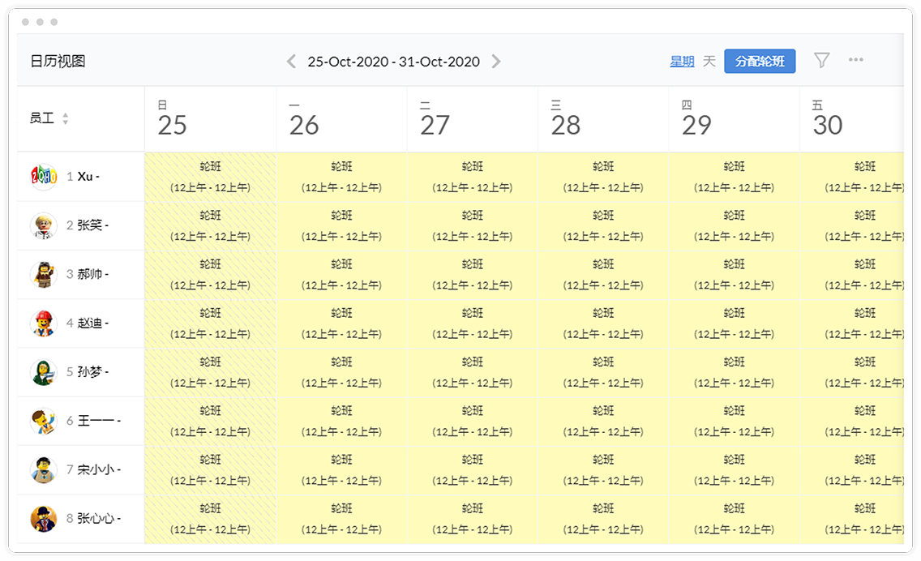Click the Zoho avatar of employee Xu
Image resolution: width=921 pixels, height=561 pixels.
click(x=44, y=176)
